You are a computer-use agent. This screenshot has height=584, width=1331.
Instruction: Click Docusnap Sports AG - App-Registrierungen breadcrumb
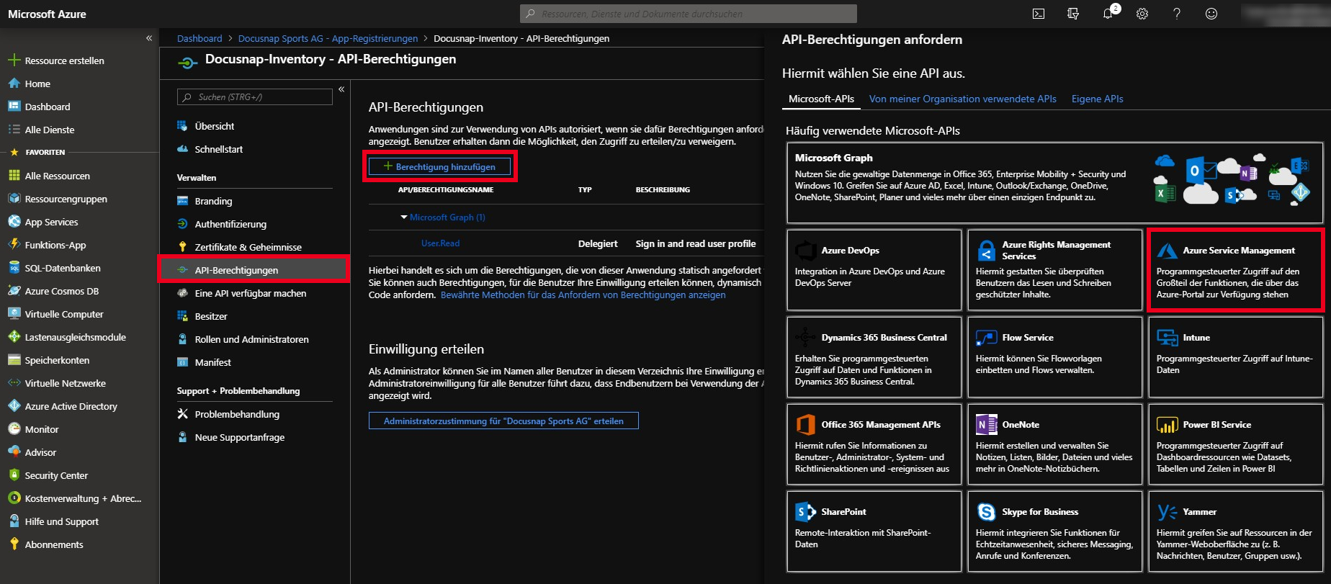[328, 38]
